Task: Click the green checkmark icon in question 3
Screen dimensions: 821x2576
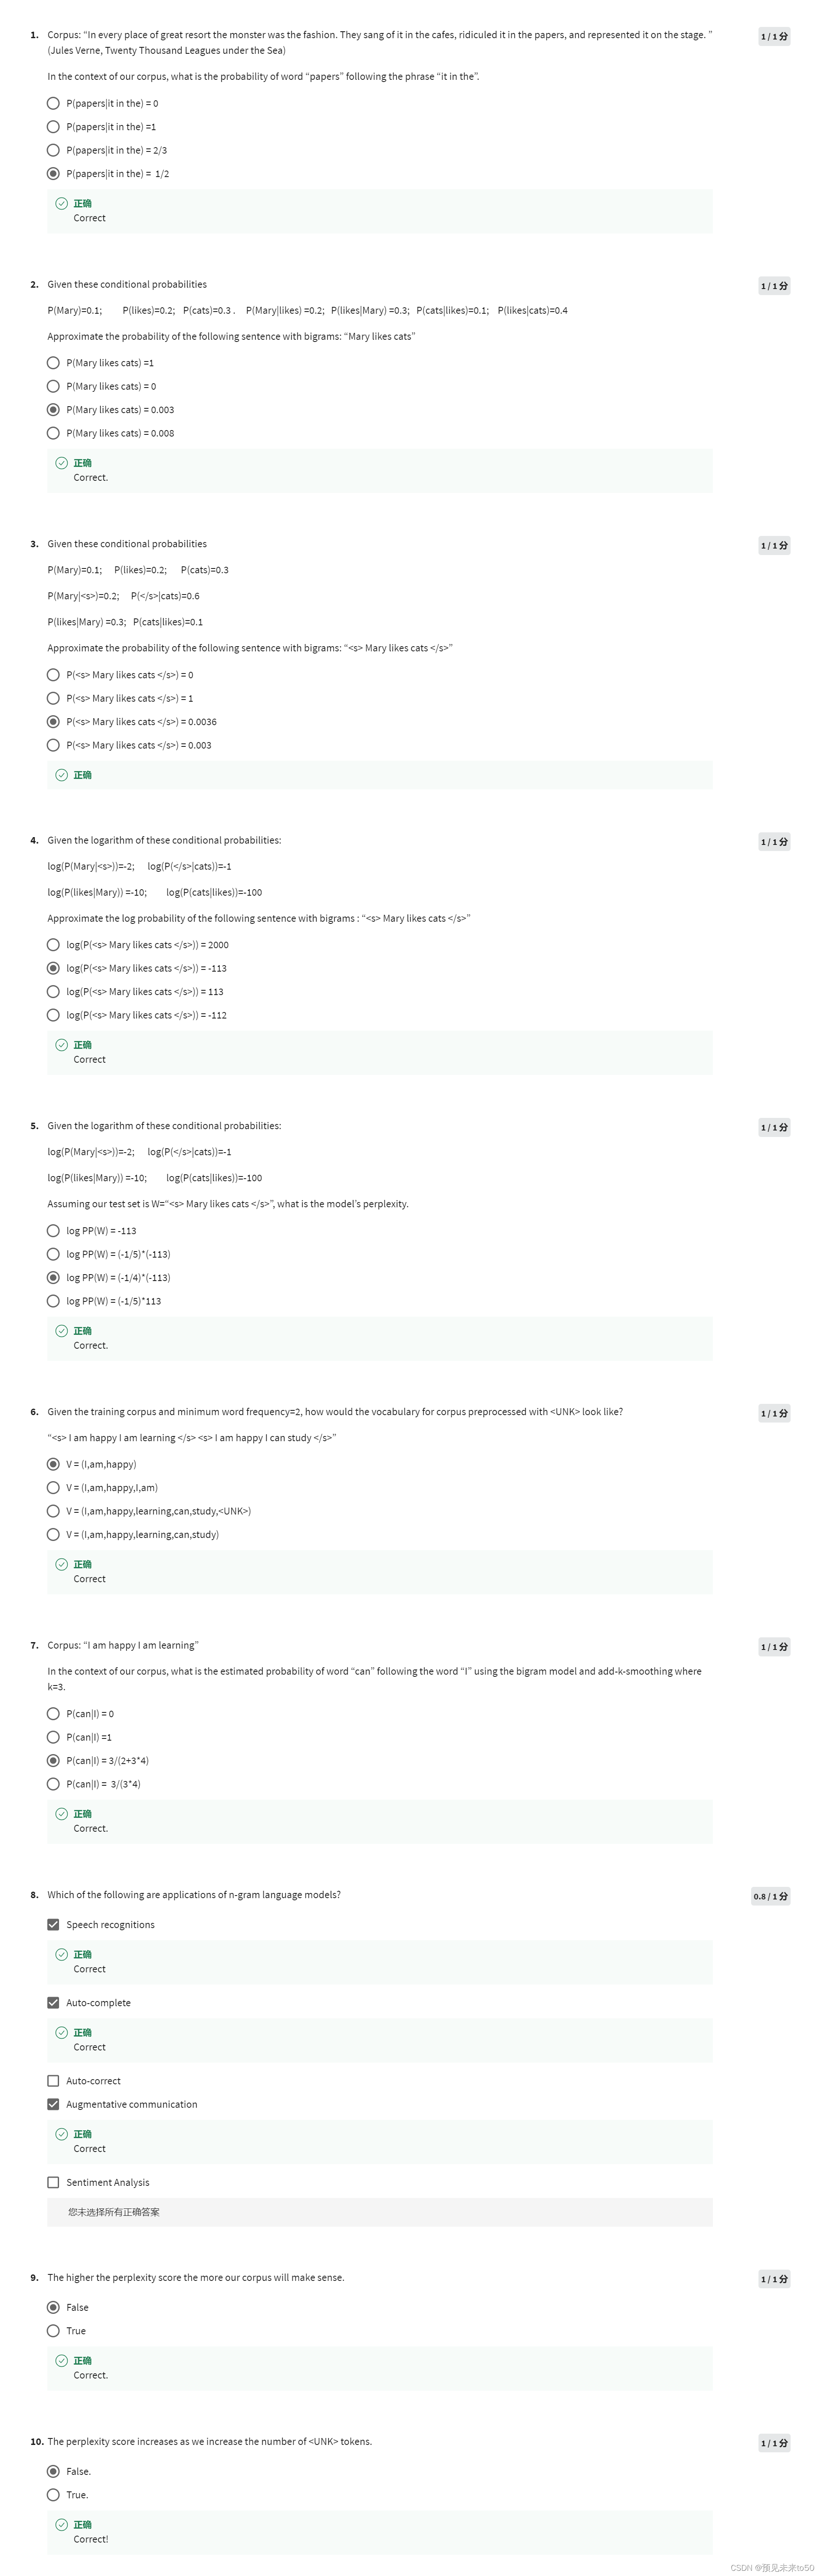Action: click(x=61, y=775)
